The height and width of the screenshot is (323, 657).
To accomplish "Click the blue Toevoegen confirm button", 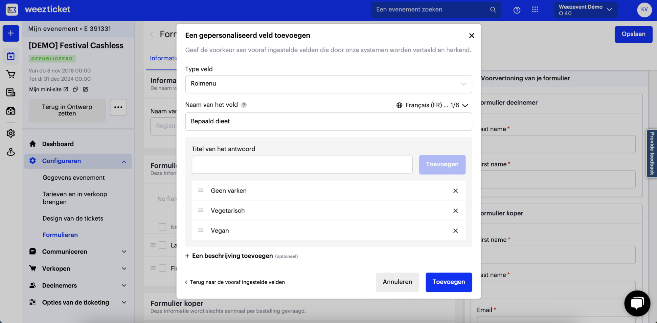I will [x=449, y=282].
